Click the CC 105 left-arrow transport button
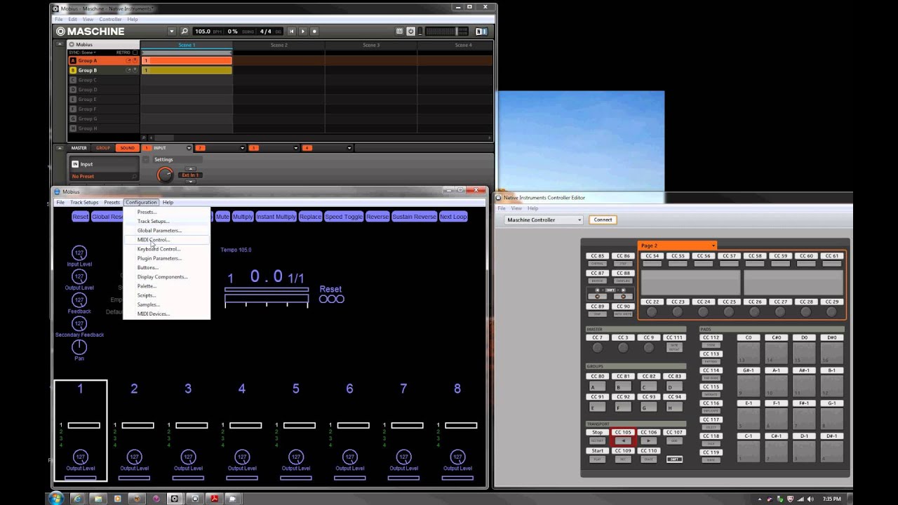Viewport: 898px width, 505px height. coord(623,440)
